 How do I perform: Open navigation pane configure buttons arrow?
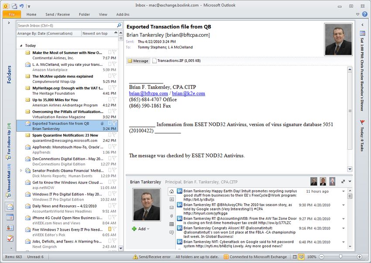coord(11,249)
